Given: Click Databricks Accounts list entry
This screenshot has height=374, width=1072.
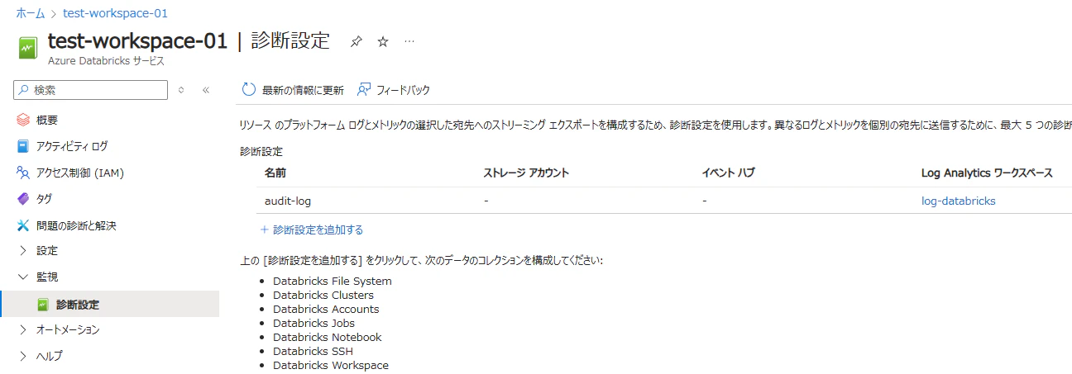Looking at the screenshot, I should 326,309.
